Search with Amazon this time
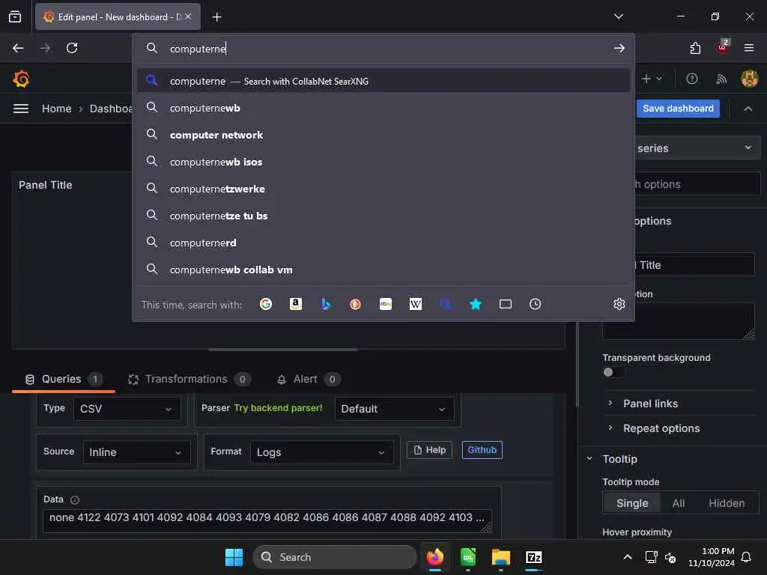The width and height of the screenshot is (767, 575). [x=295, y=304]
